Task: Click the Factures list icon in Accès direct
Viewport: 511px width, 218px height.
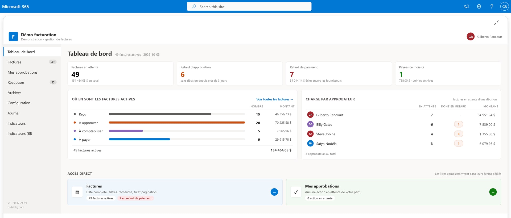Action: (x=77, y=192)
